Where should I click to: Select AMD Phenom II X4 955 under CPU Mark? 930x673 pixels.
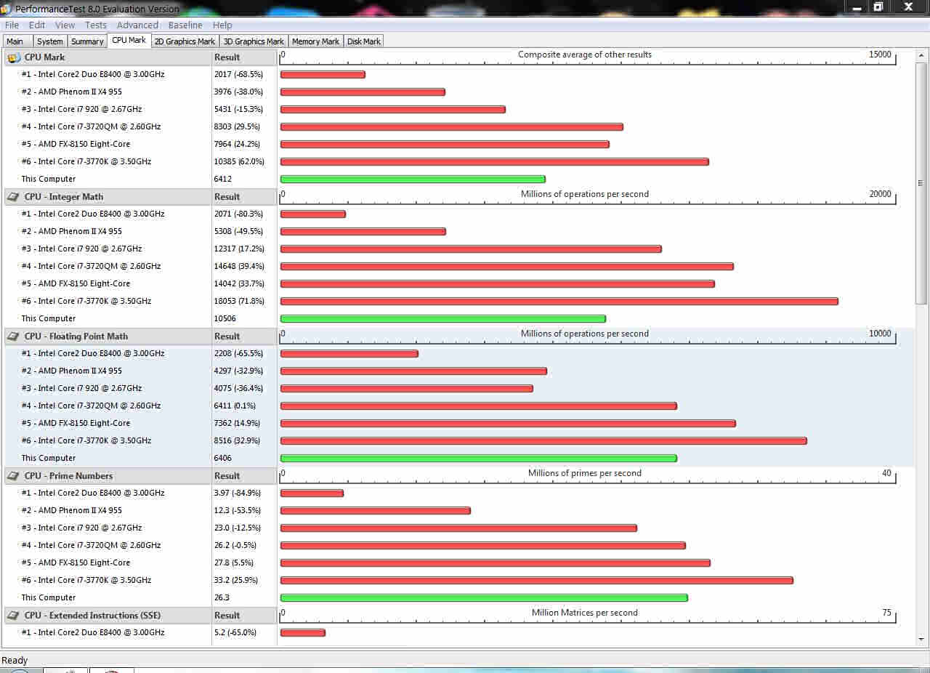pyautogui.click(x=72, y=92)
